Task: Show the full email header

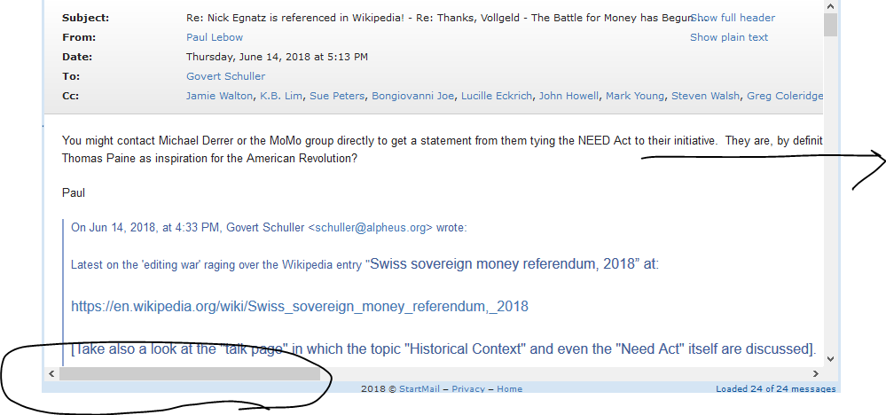Action: click(x=733, y=18)
